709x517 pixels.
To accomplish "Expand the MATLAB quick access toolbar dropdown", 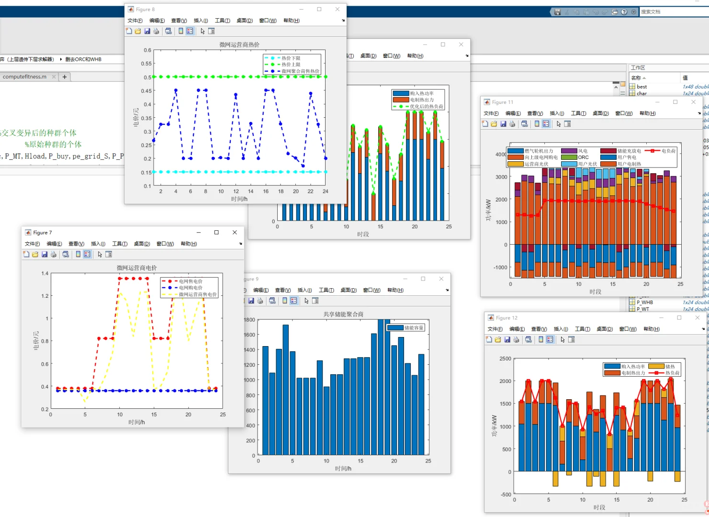I will 634,12.
